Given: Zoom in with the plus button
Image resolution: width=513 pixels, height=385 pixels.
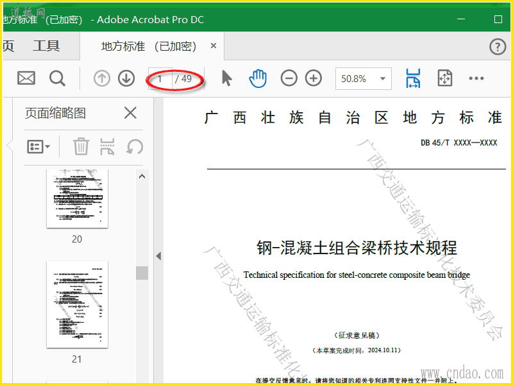Looking at the screenshot, I should tap(314, 78).
